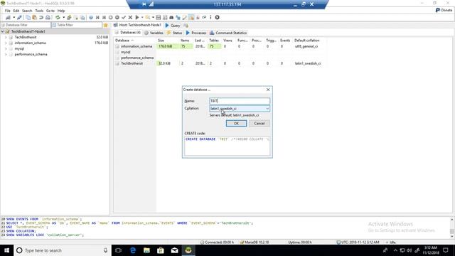Switch to the Databases (4) tab

(x=128, y=33)
